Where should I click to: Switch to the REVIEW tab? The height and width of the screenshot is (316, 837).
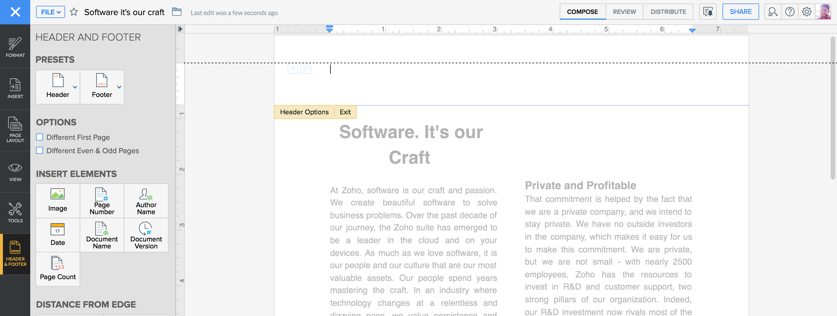click(x=624, y=12)
